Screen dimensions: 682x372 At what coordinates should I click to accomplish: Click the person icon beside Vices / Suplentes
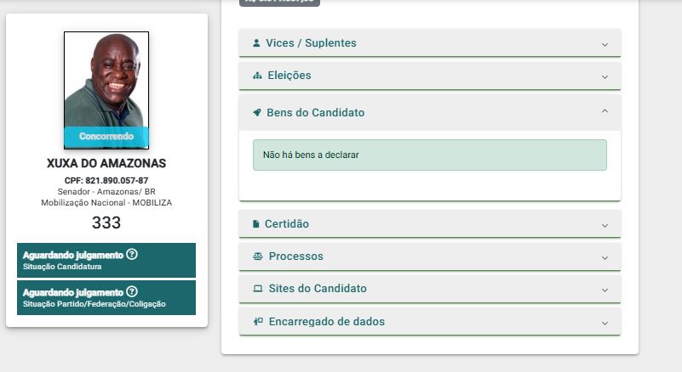256,43
